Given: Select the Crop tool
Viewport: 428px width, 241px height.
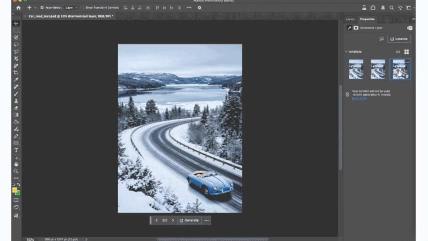Looking at the screenshot, I should pyautogui.click(x=16, y=73).
